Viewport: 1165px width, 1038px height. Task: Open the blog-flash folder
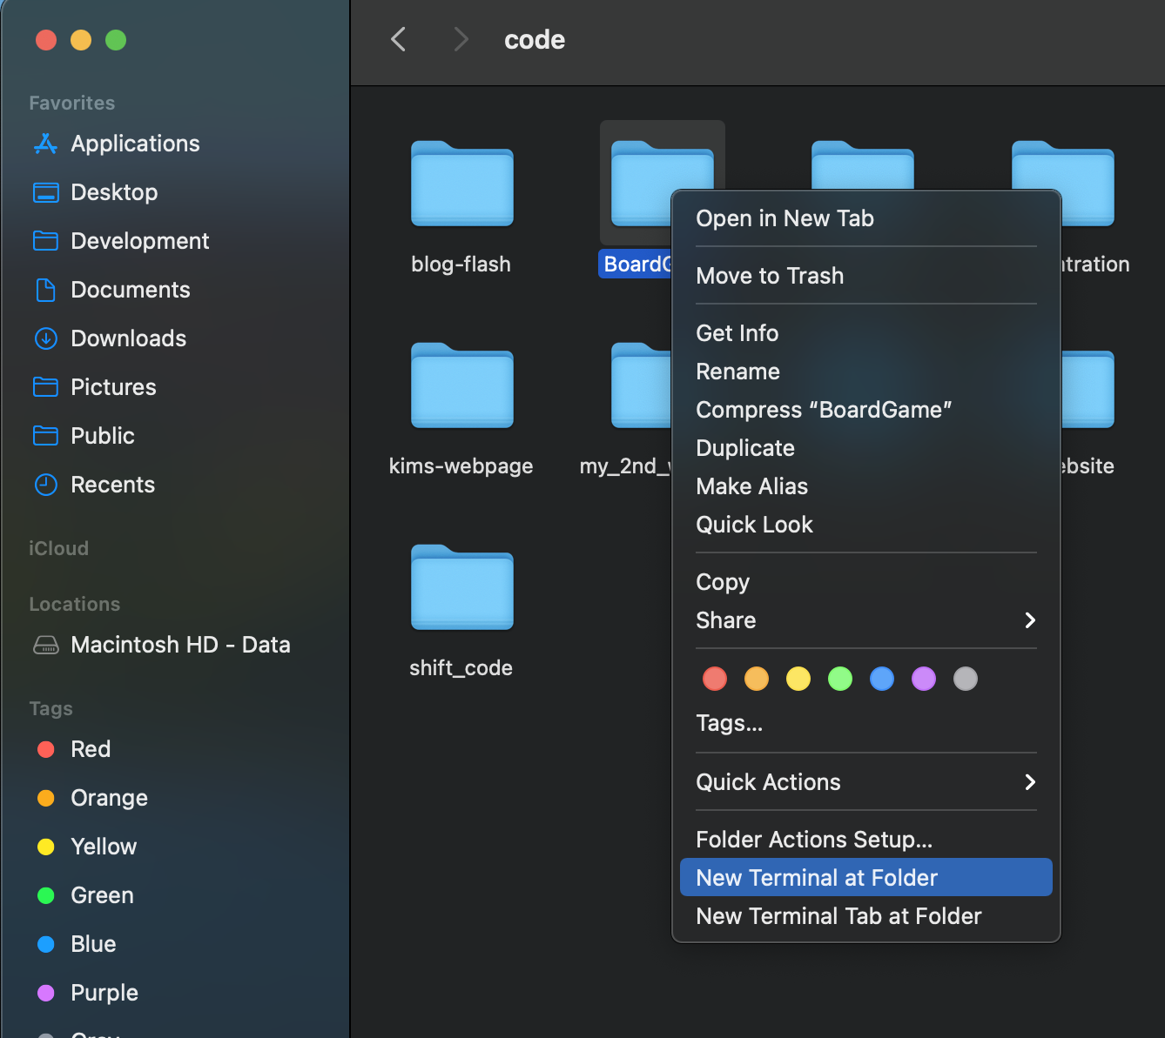(x=461, y=184)
